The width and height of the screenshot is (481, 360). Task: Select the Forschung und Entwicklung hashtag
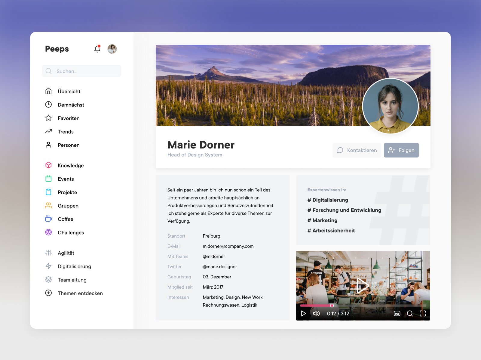(x=344, y=210)
